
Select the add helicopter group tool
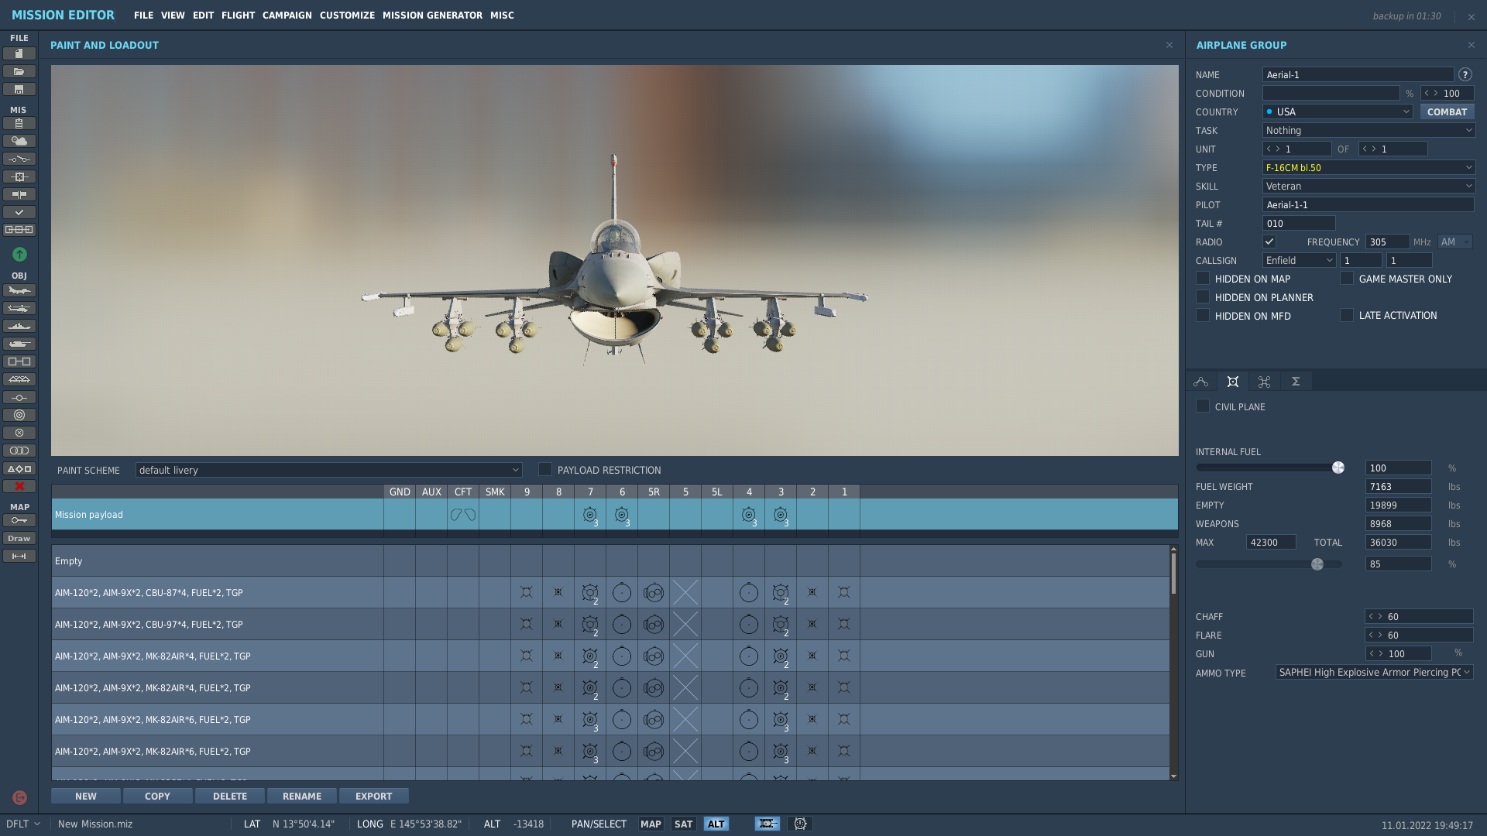[x=19, y=308]
